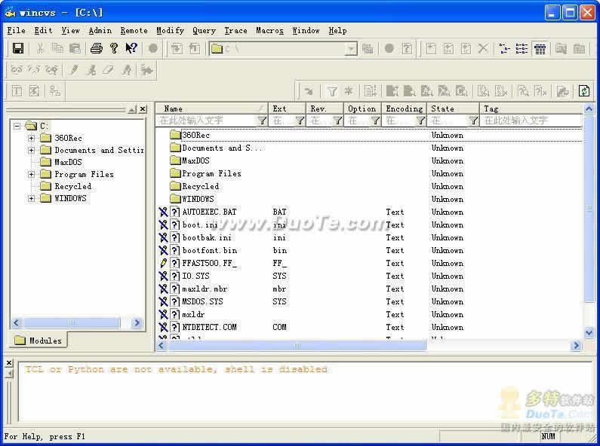Click the file list horizontal scrollbar thumb
This screenshot has height=446, width=600.
pos(297,346)
